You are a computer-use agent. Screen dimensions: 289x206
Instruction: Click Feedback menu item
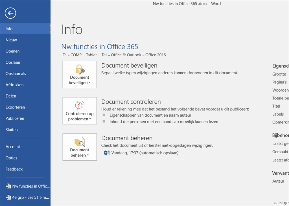25,169
